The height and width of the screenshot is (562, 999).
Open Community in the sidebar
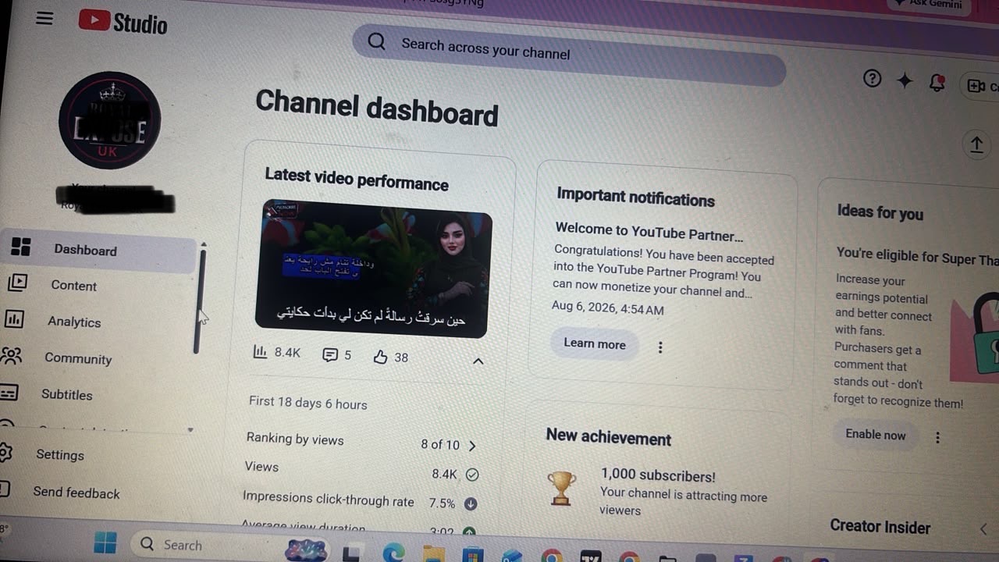click(77, 358)
